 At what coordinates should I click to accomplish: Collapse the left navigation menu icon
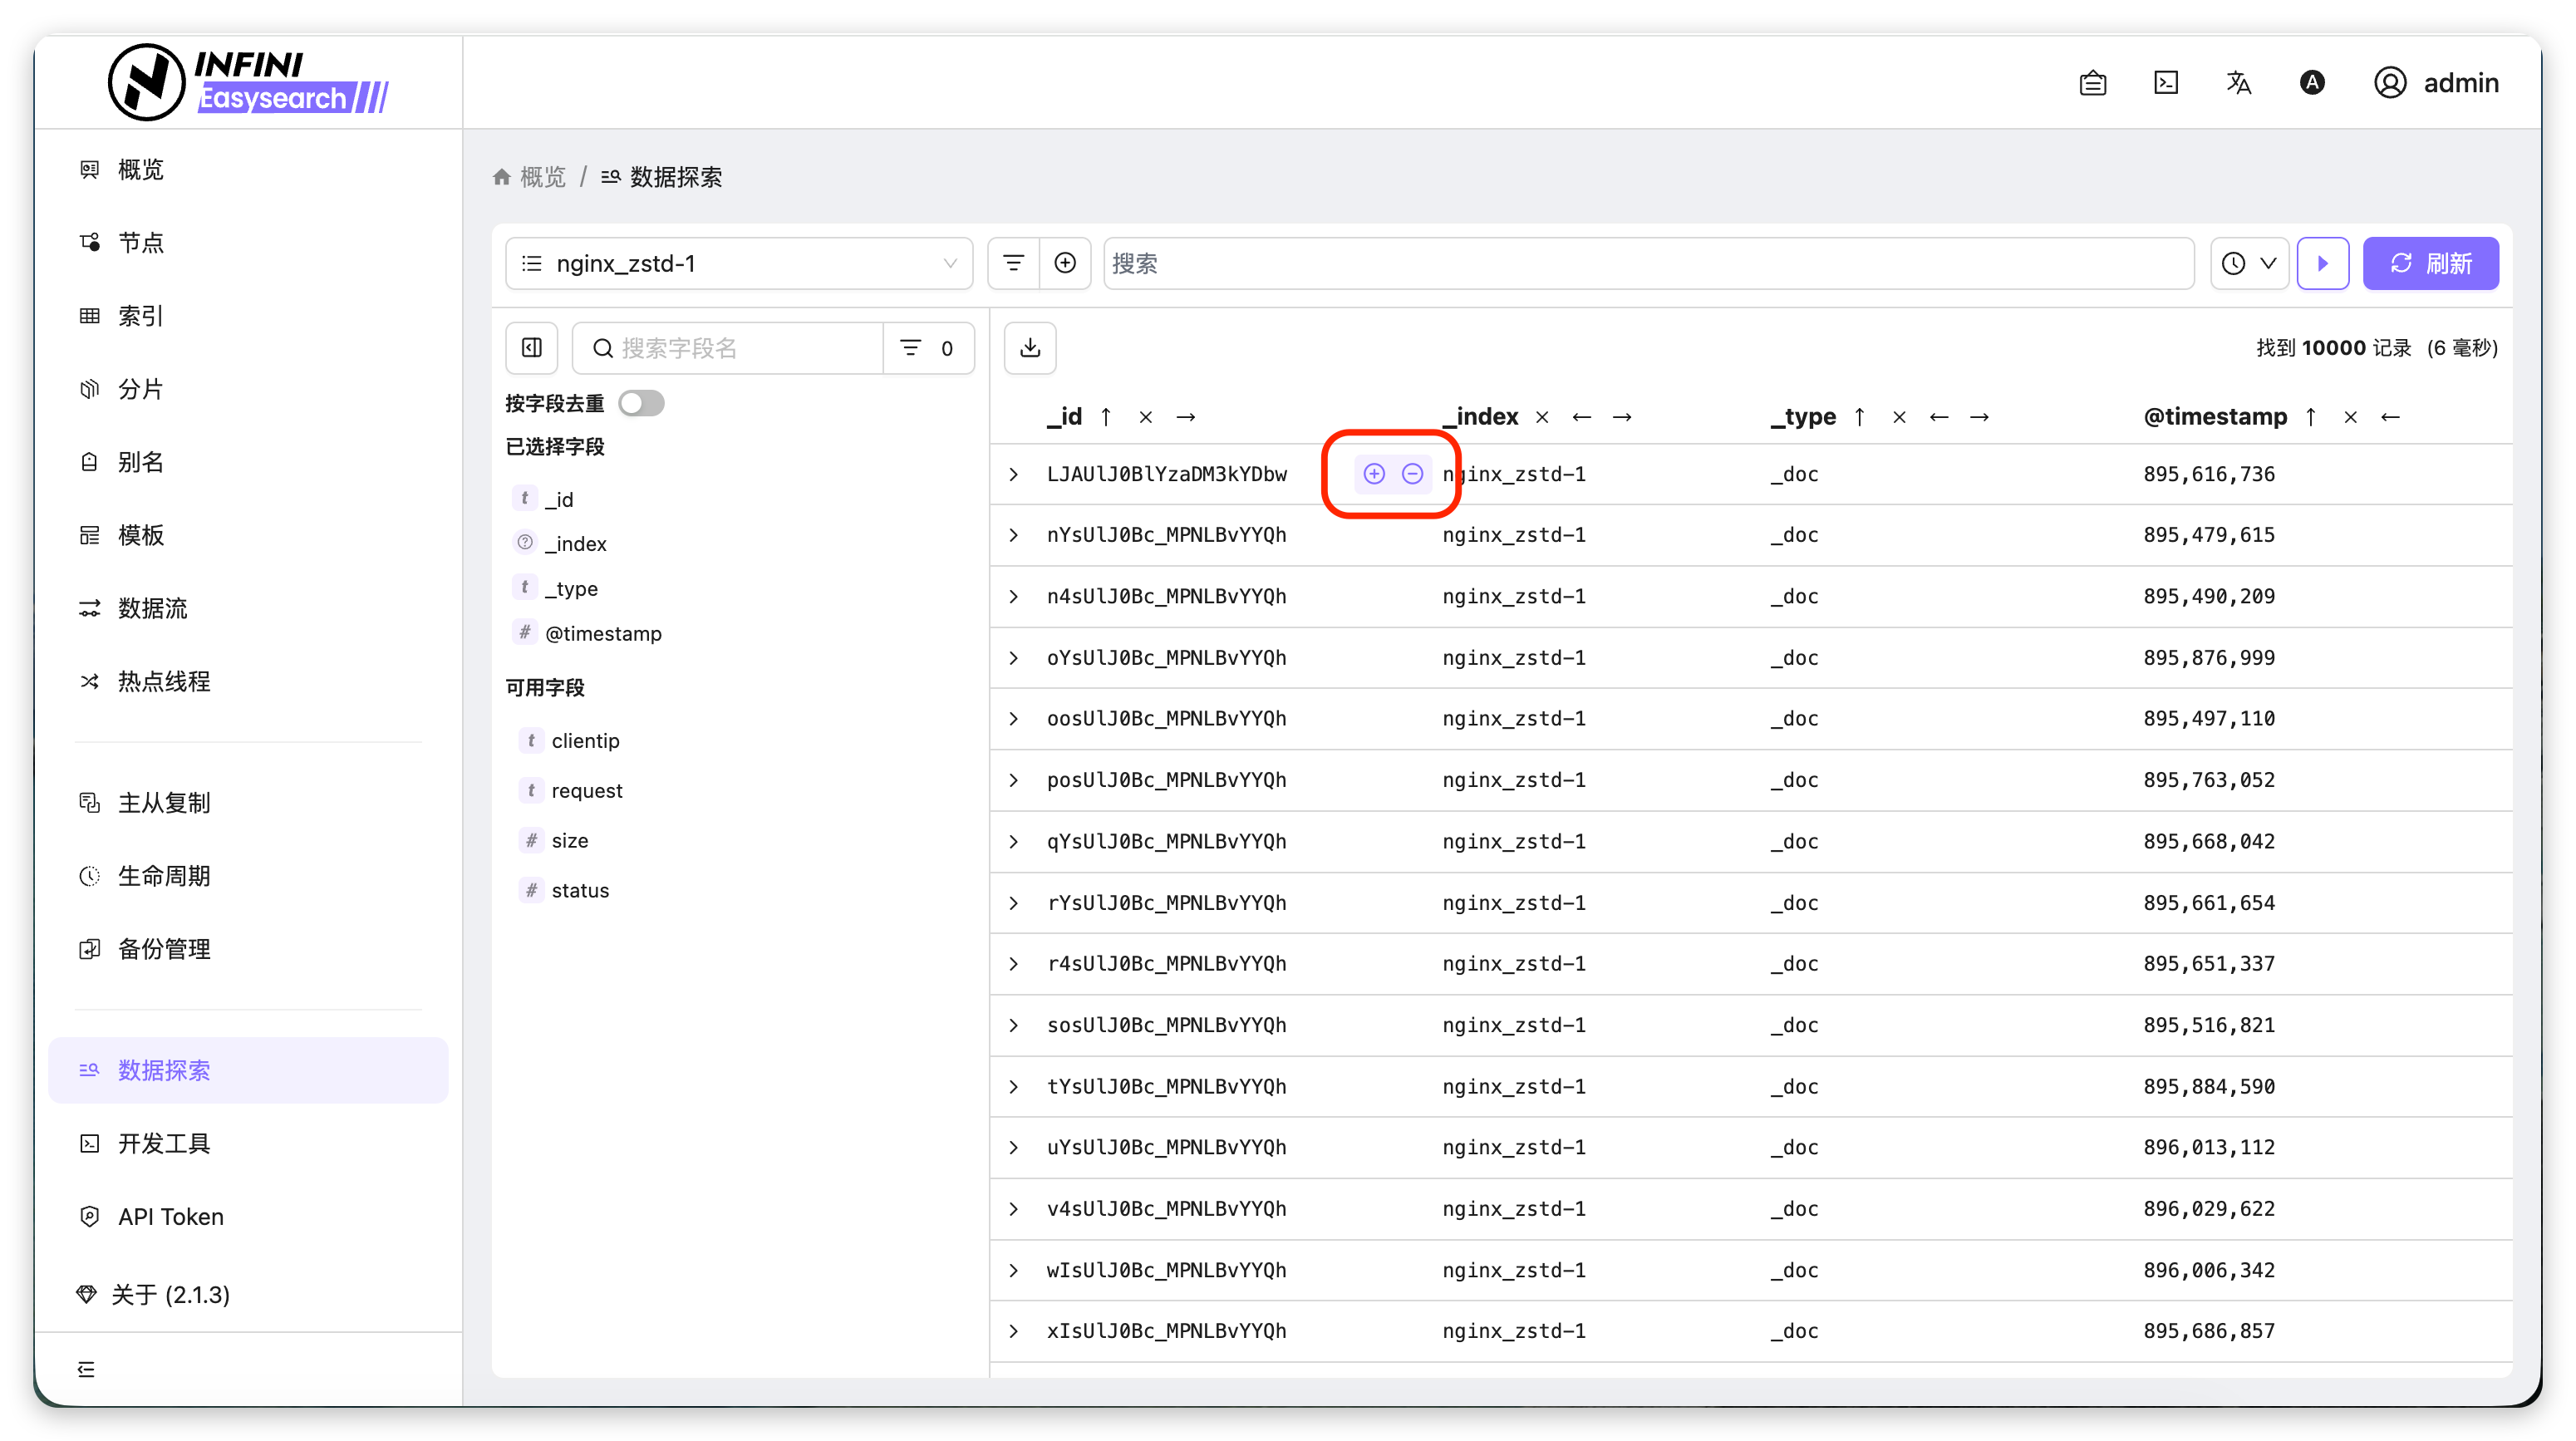coord(87,1369)
